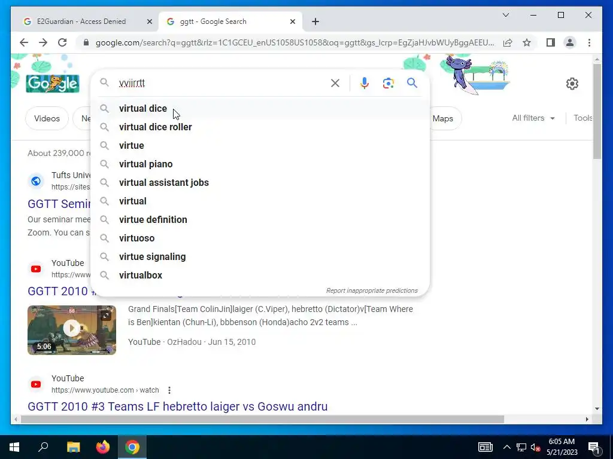Select the 'virtual piano' suggestion
The image size is (613, 459).
(260, 164)
